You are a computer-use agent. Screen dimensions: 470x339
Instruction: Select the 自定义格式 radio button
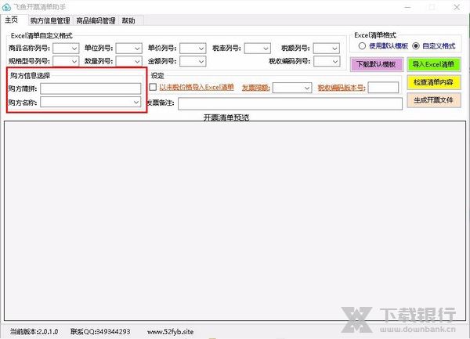click(416, 46)
